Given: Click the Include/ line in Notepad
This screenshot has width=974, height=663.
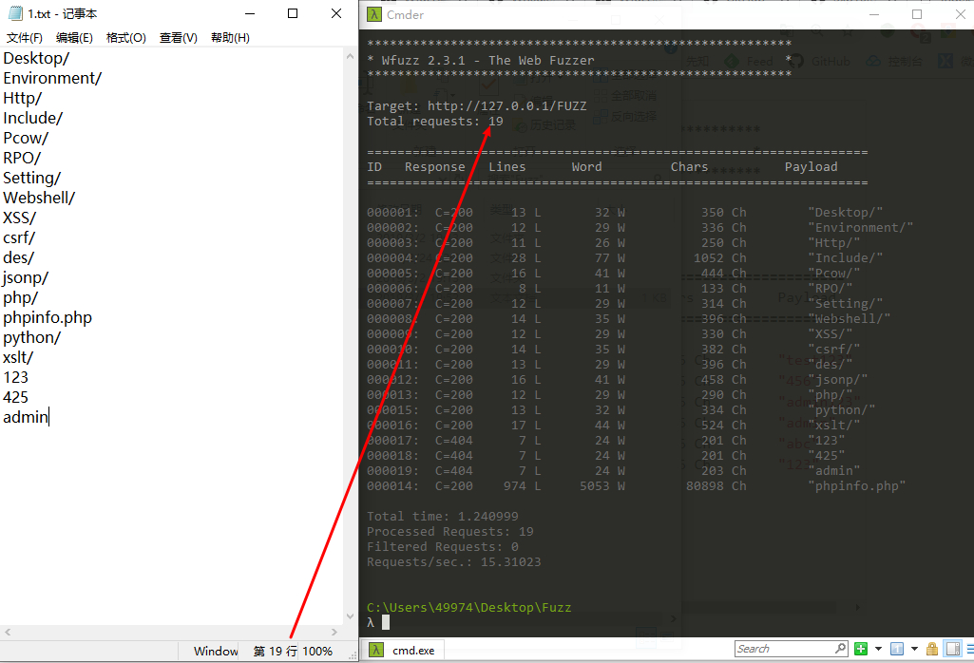Looking at the screenshot, I should [x=33, y=118].
